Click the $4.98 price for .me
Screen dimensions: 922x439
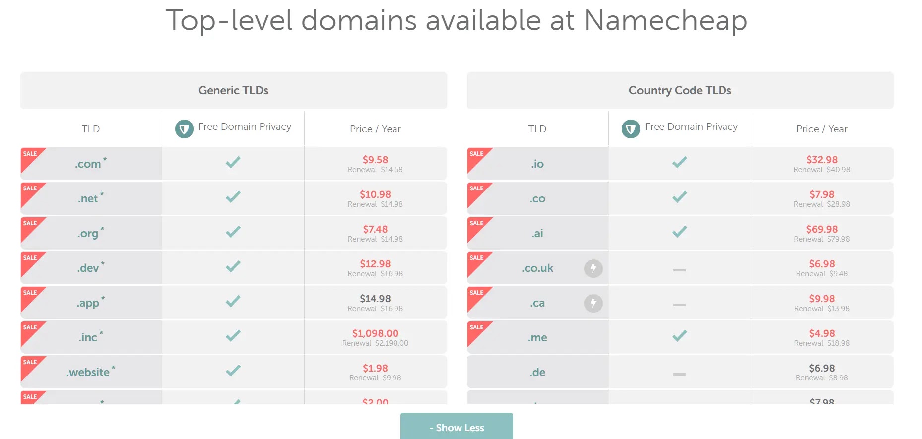(x=822, y=333)
